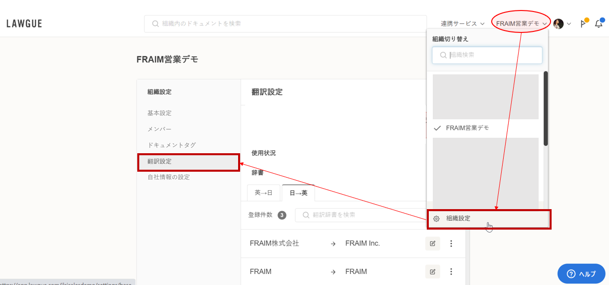Screen dimensions: 609x285
Task: Open notifications bell icon
Action: [x=599, y=23]
